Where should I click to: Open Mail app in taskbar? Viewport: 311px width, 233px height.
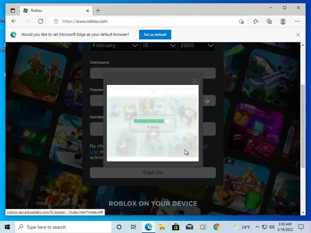[190, 227]
